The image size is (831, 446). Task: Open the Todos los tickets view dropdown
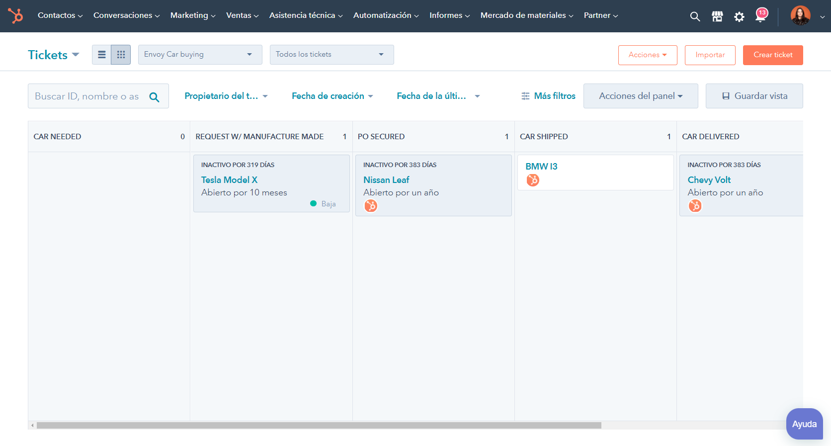[332, 55]
